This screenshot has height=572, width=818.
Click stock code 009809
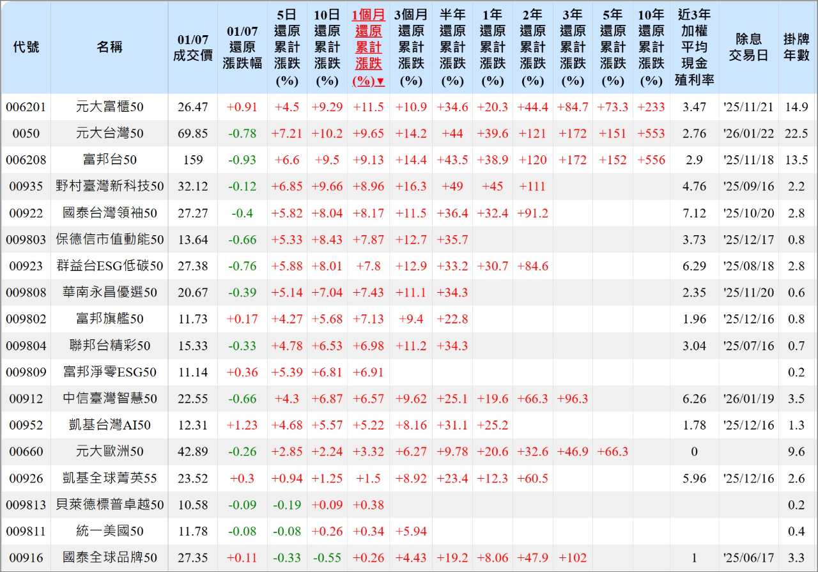(x=26, y=372)
